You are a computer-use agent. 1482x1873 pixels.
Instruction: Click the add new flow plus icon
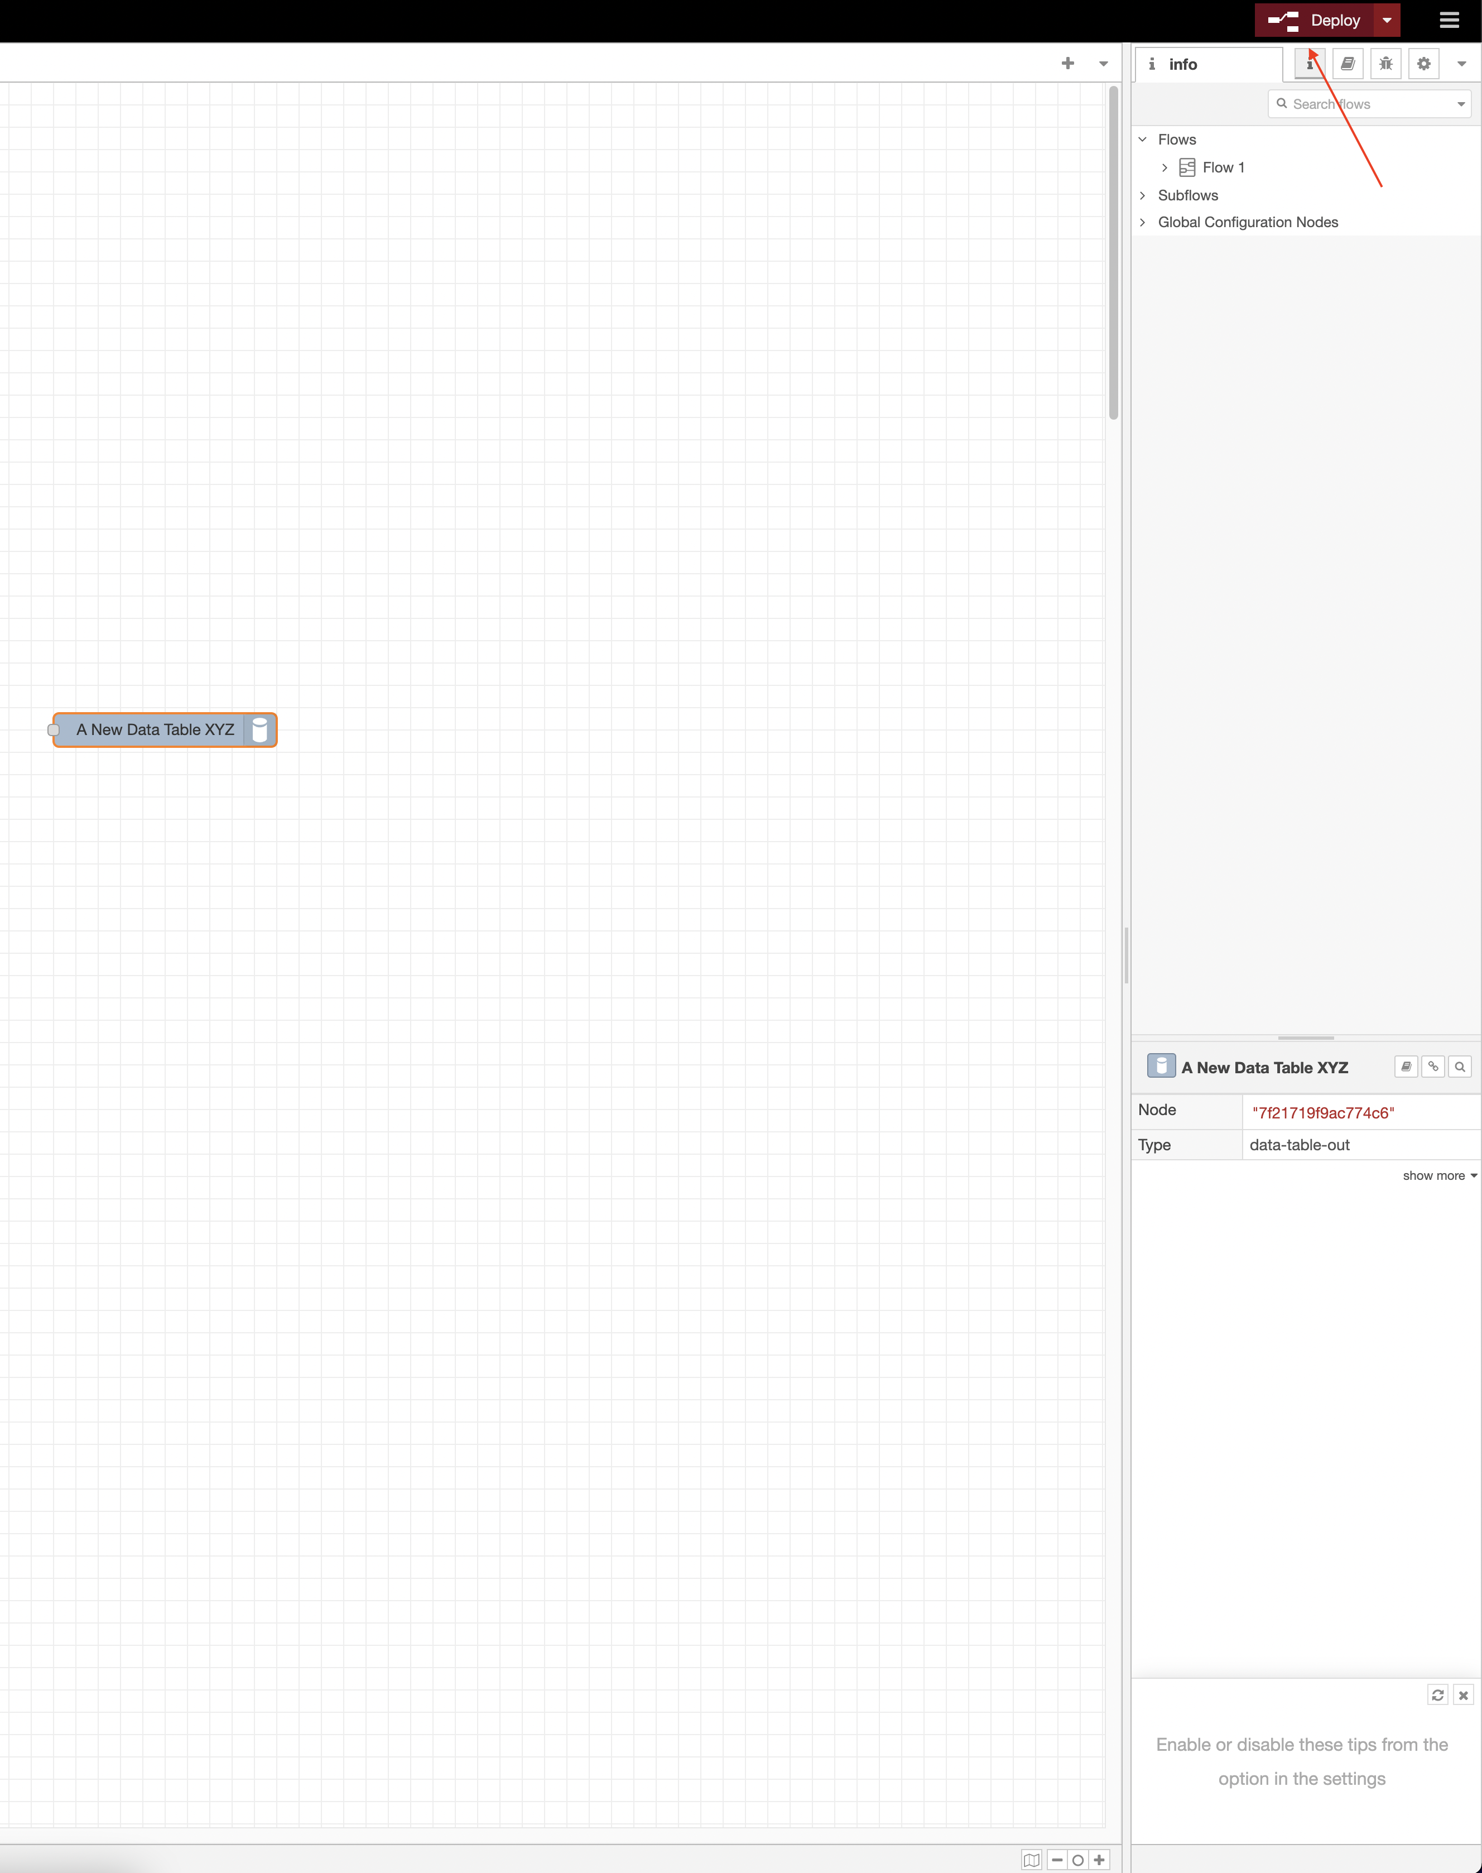click(1068, 64)
